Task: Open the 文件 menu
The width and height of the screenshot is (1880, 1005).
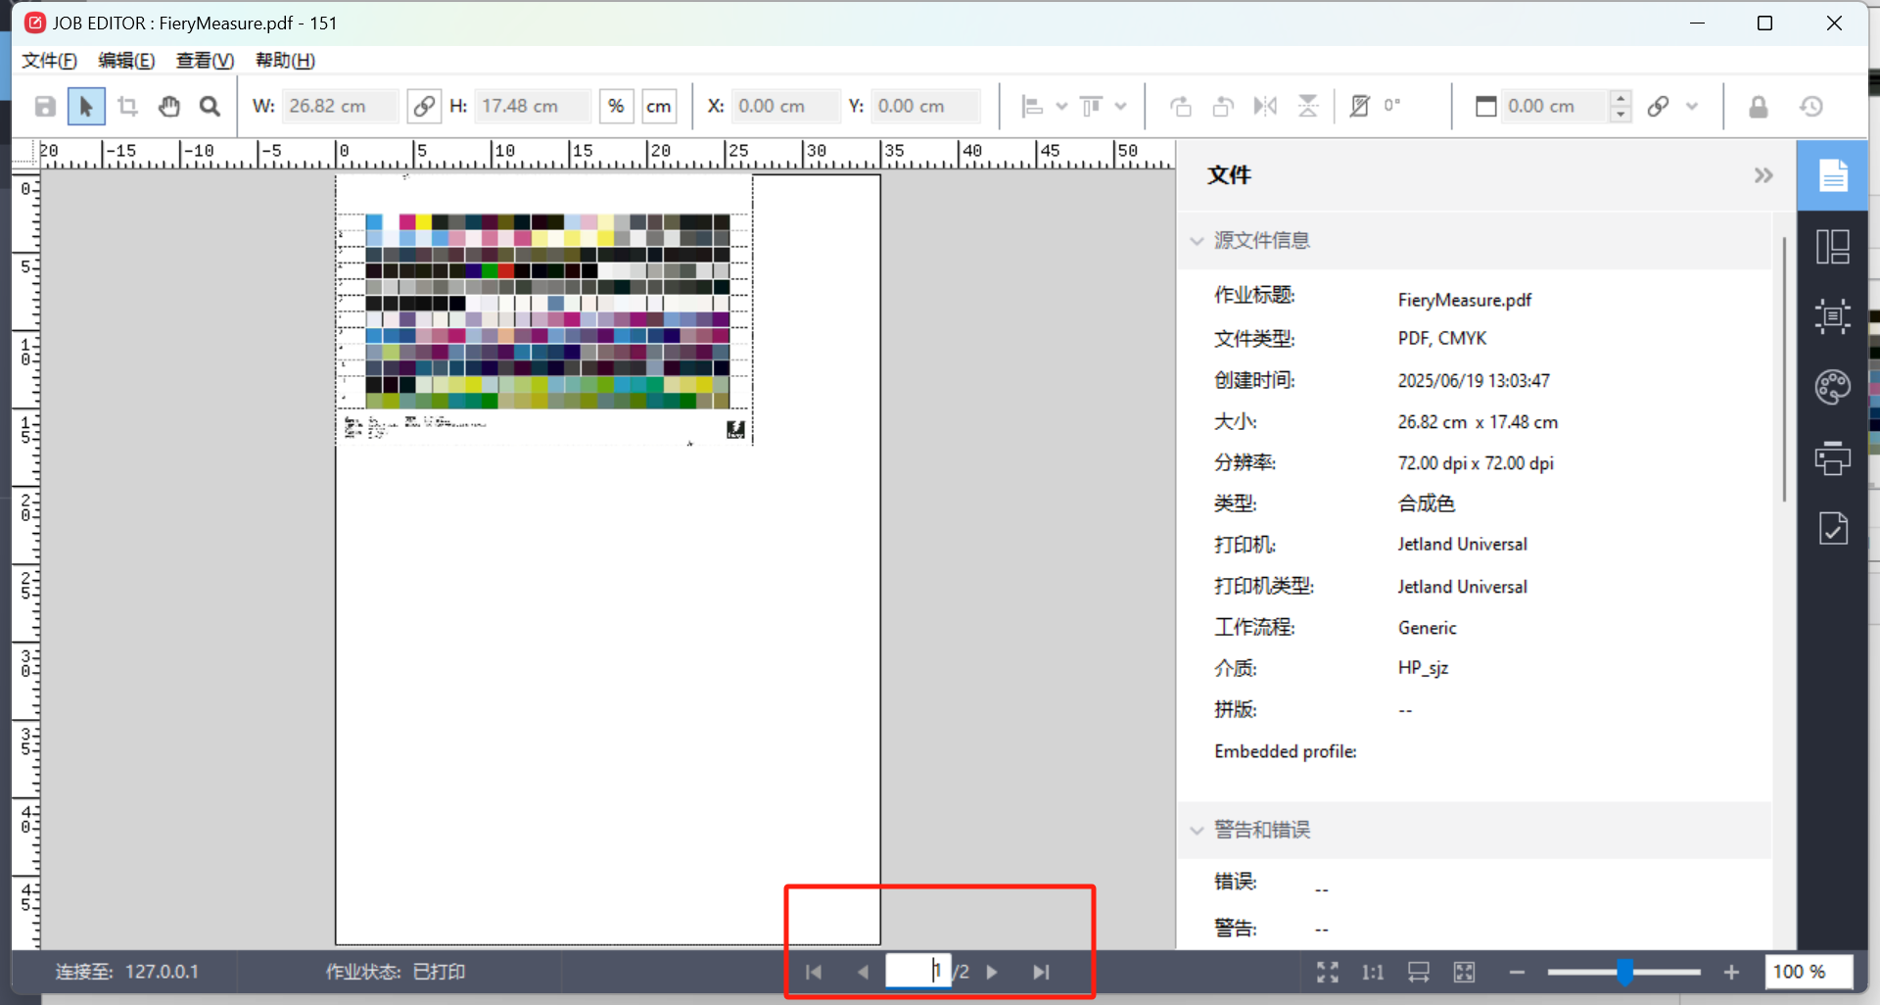Action: (x=49, y=61)
